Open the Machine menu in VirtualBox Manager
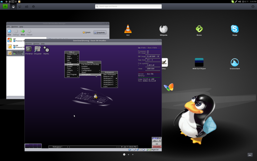Viewport: 257px width, 161px height. pos(14,27)
